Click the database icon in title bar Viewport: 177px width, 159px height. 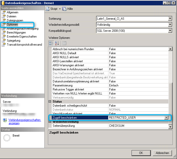click(x=3, y=3)
